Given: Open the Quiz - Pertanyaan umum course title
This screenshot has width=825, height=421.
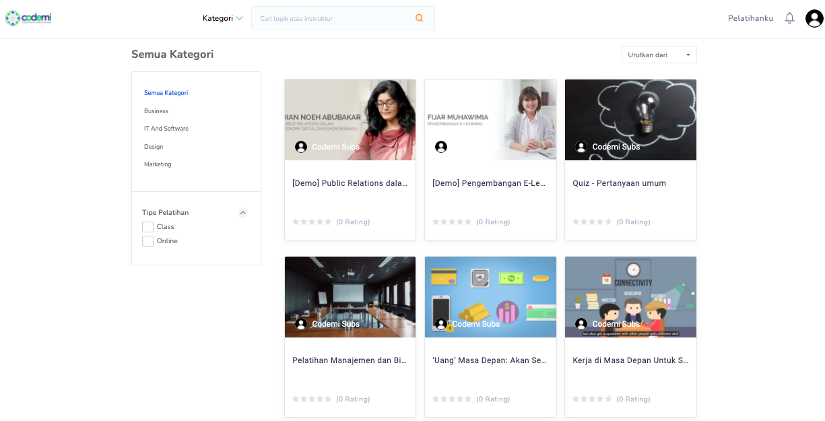Looking at the screenshot, I should click(619, 183).
